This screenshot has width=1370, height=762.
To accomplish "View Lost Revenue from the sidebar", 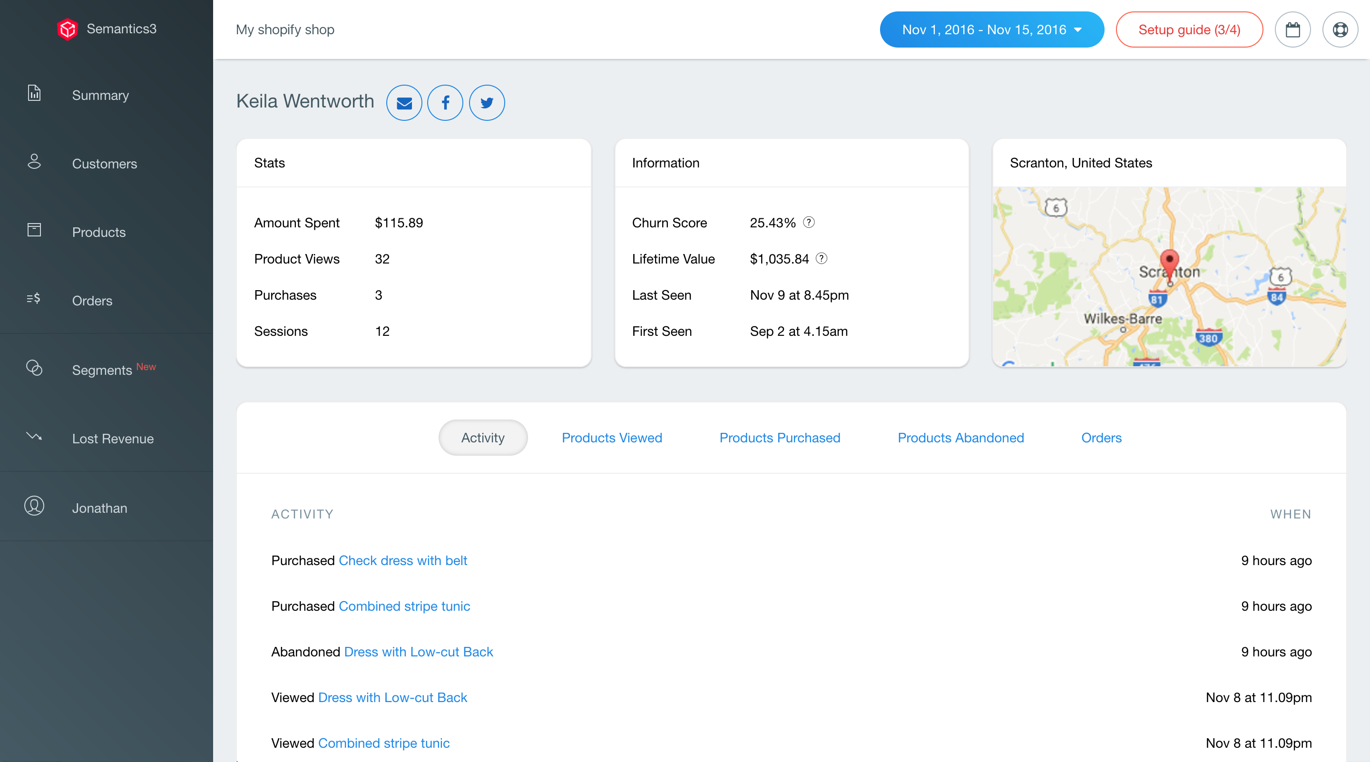I will (x=113, y=439).
